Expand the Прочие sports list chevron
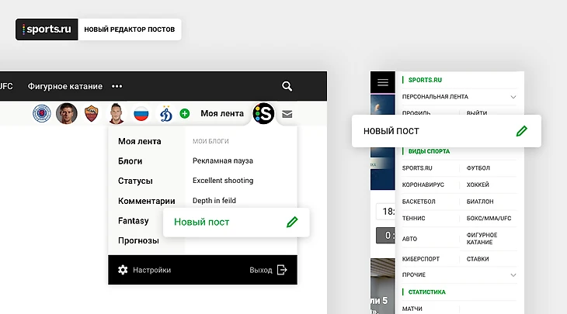Image resolution: width=567 pixels, height=314 pixels. tap(513, 274)
